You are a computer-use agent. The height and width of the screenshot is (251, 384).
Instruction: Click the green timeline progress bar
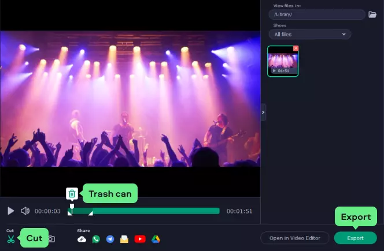[156, 211]
